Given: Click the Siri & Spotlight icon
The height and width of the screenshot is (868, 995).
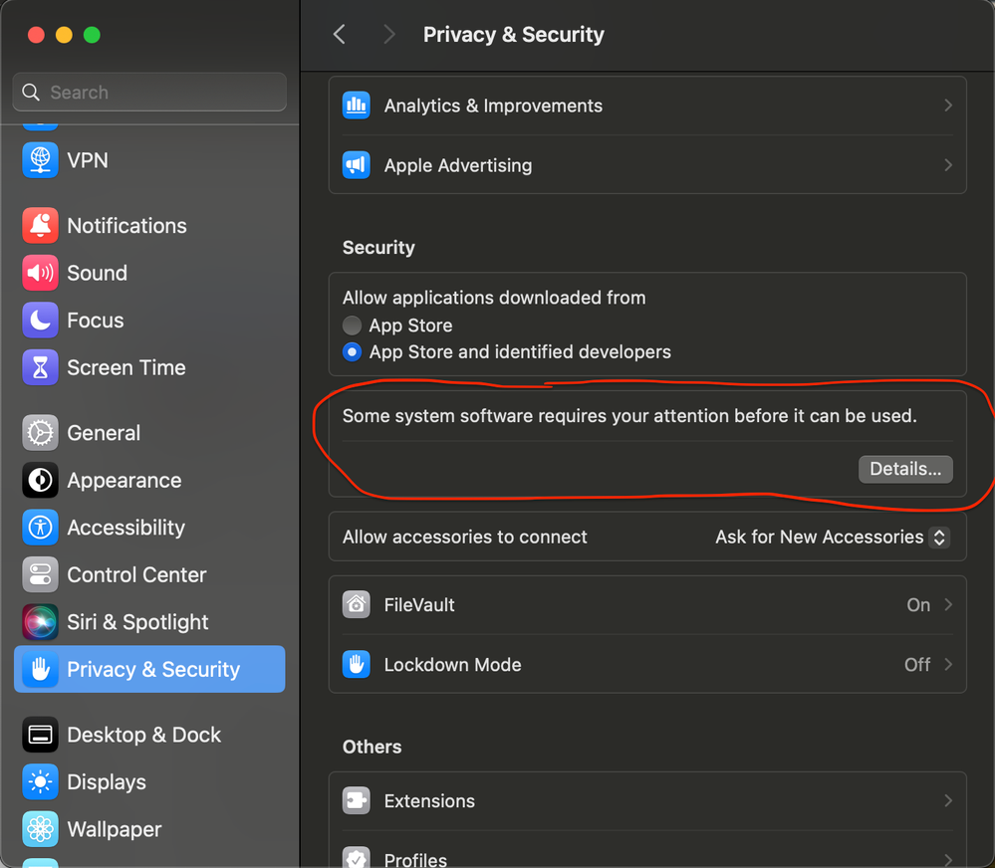Looking at the screenshot, I should coord(40,622).
